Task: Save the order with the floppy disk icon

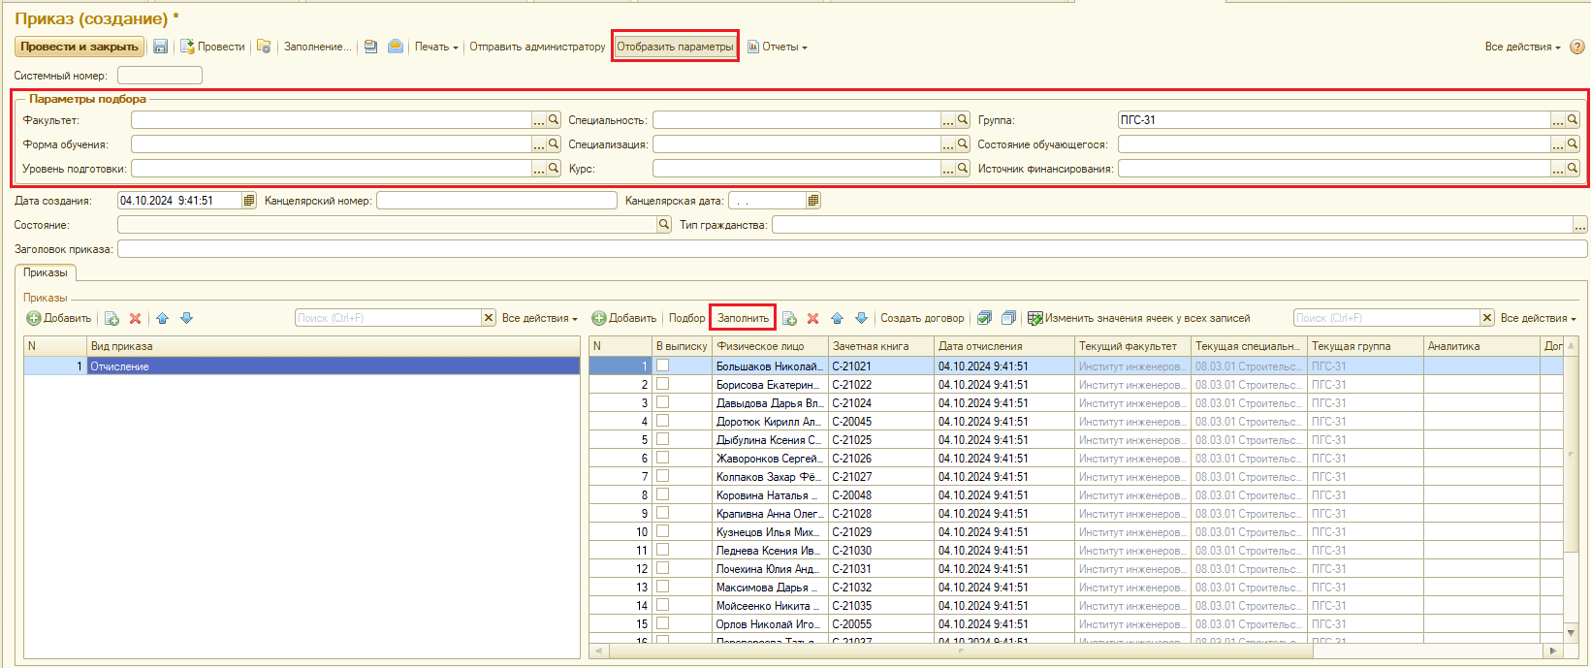Action: [x=161, y=47]
